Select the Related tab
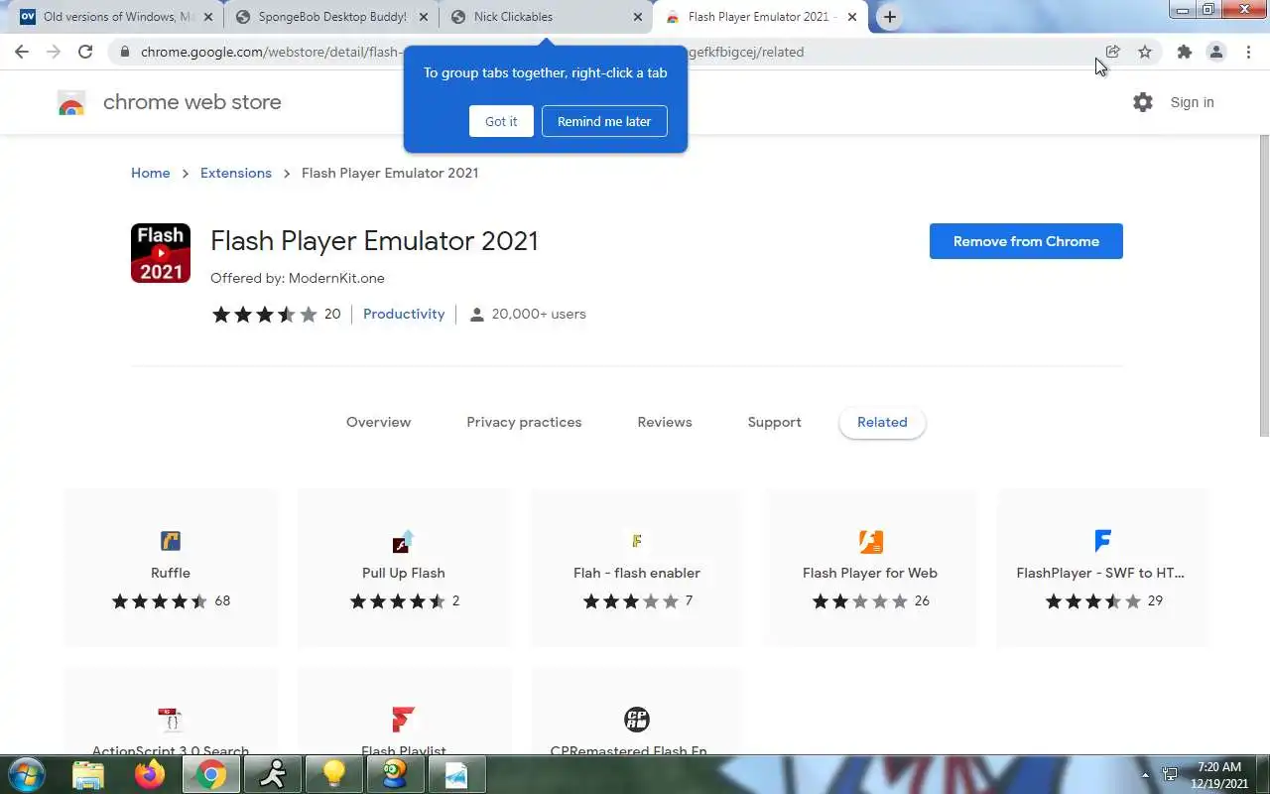 tap(882, 422)
